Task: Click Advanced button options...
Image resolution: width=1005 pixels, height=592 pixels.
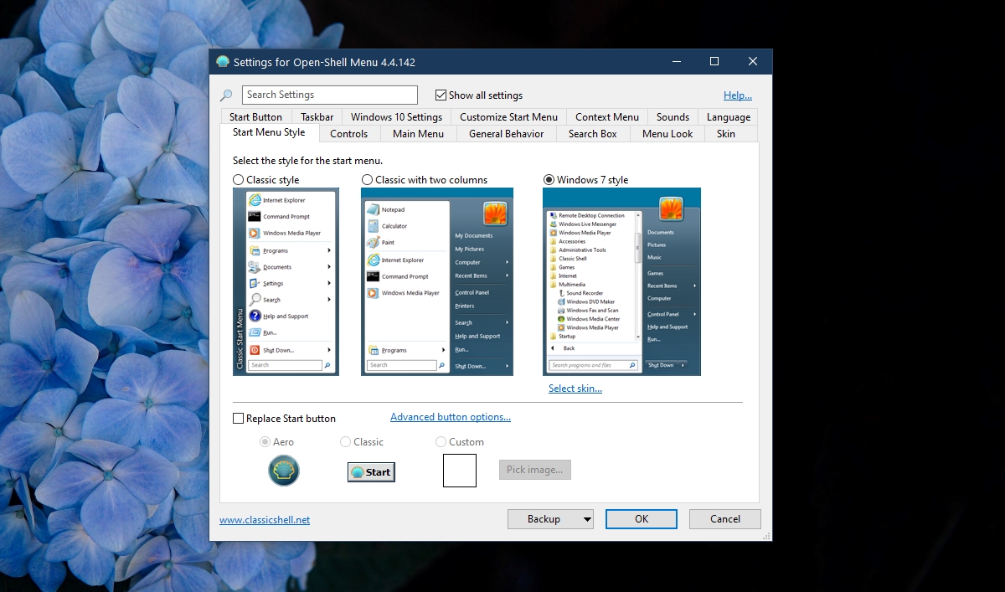Action: 450,416
